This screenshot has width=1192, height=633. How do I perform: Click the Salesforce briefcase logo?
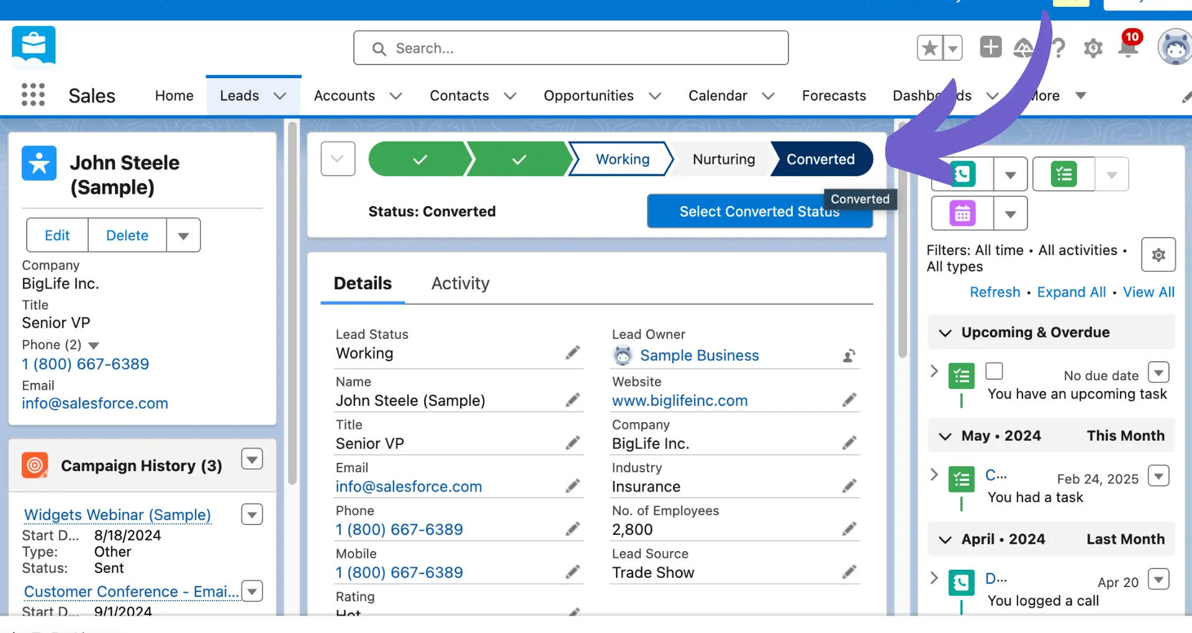coord(34,45)
